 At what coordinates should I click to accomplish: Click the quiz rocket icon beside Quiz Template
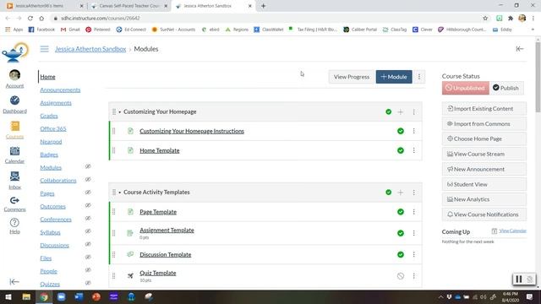[130, 275]
